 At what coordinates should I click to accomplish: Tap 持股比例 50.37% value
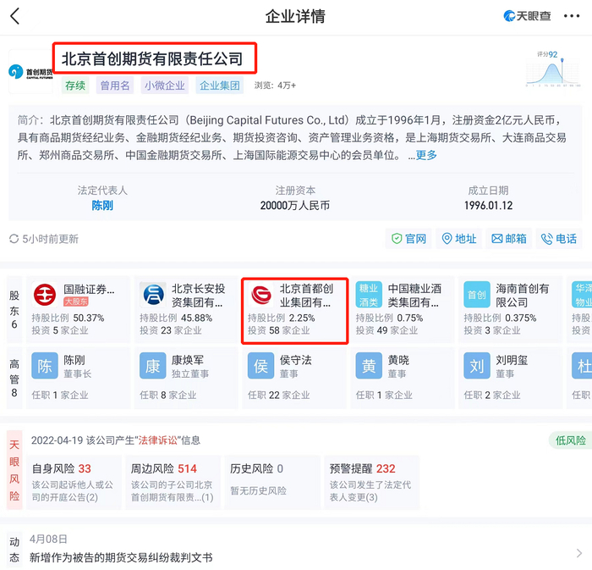88,318
